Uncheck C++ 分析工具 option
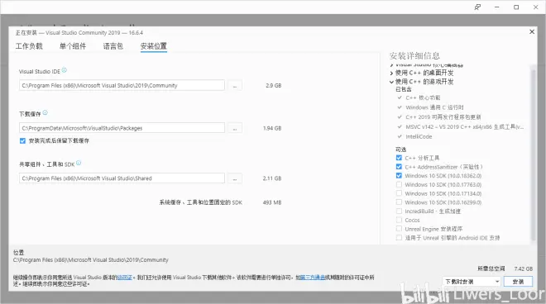 399,158
